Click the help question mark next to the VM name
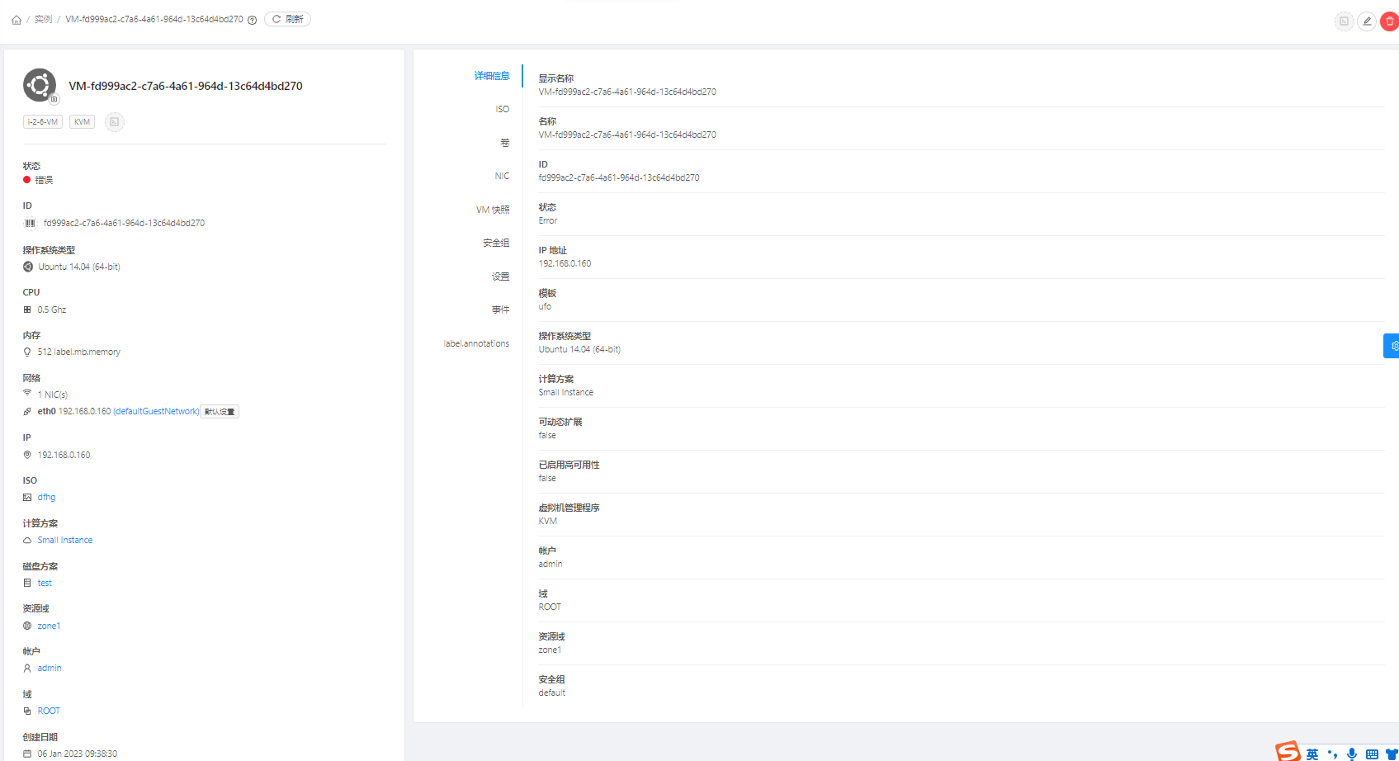Screen dimensions: 1399x761 coord(252,19)
